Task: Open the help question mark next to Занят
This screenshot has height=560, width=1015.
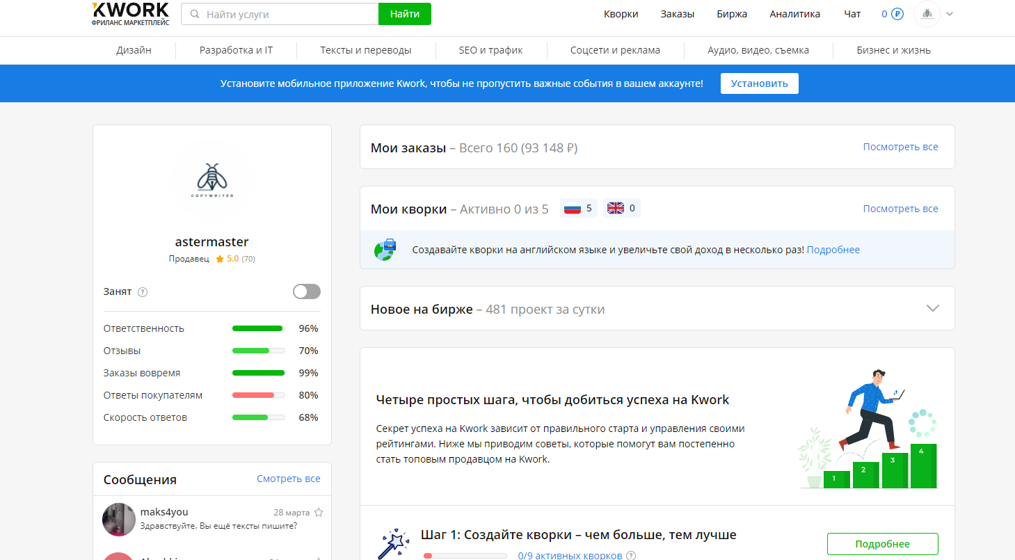Action: click(x=143, y=292)
